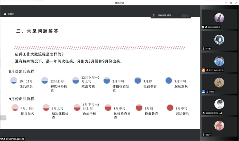Viewport: 239px width, 141px height.
Task: Click the 正在讲话 speaker indicator label
Action: pos(165,15)
